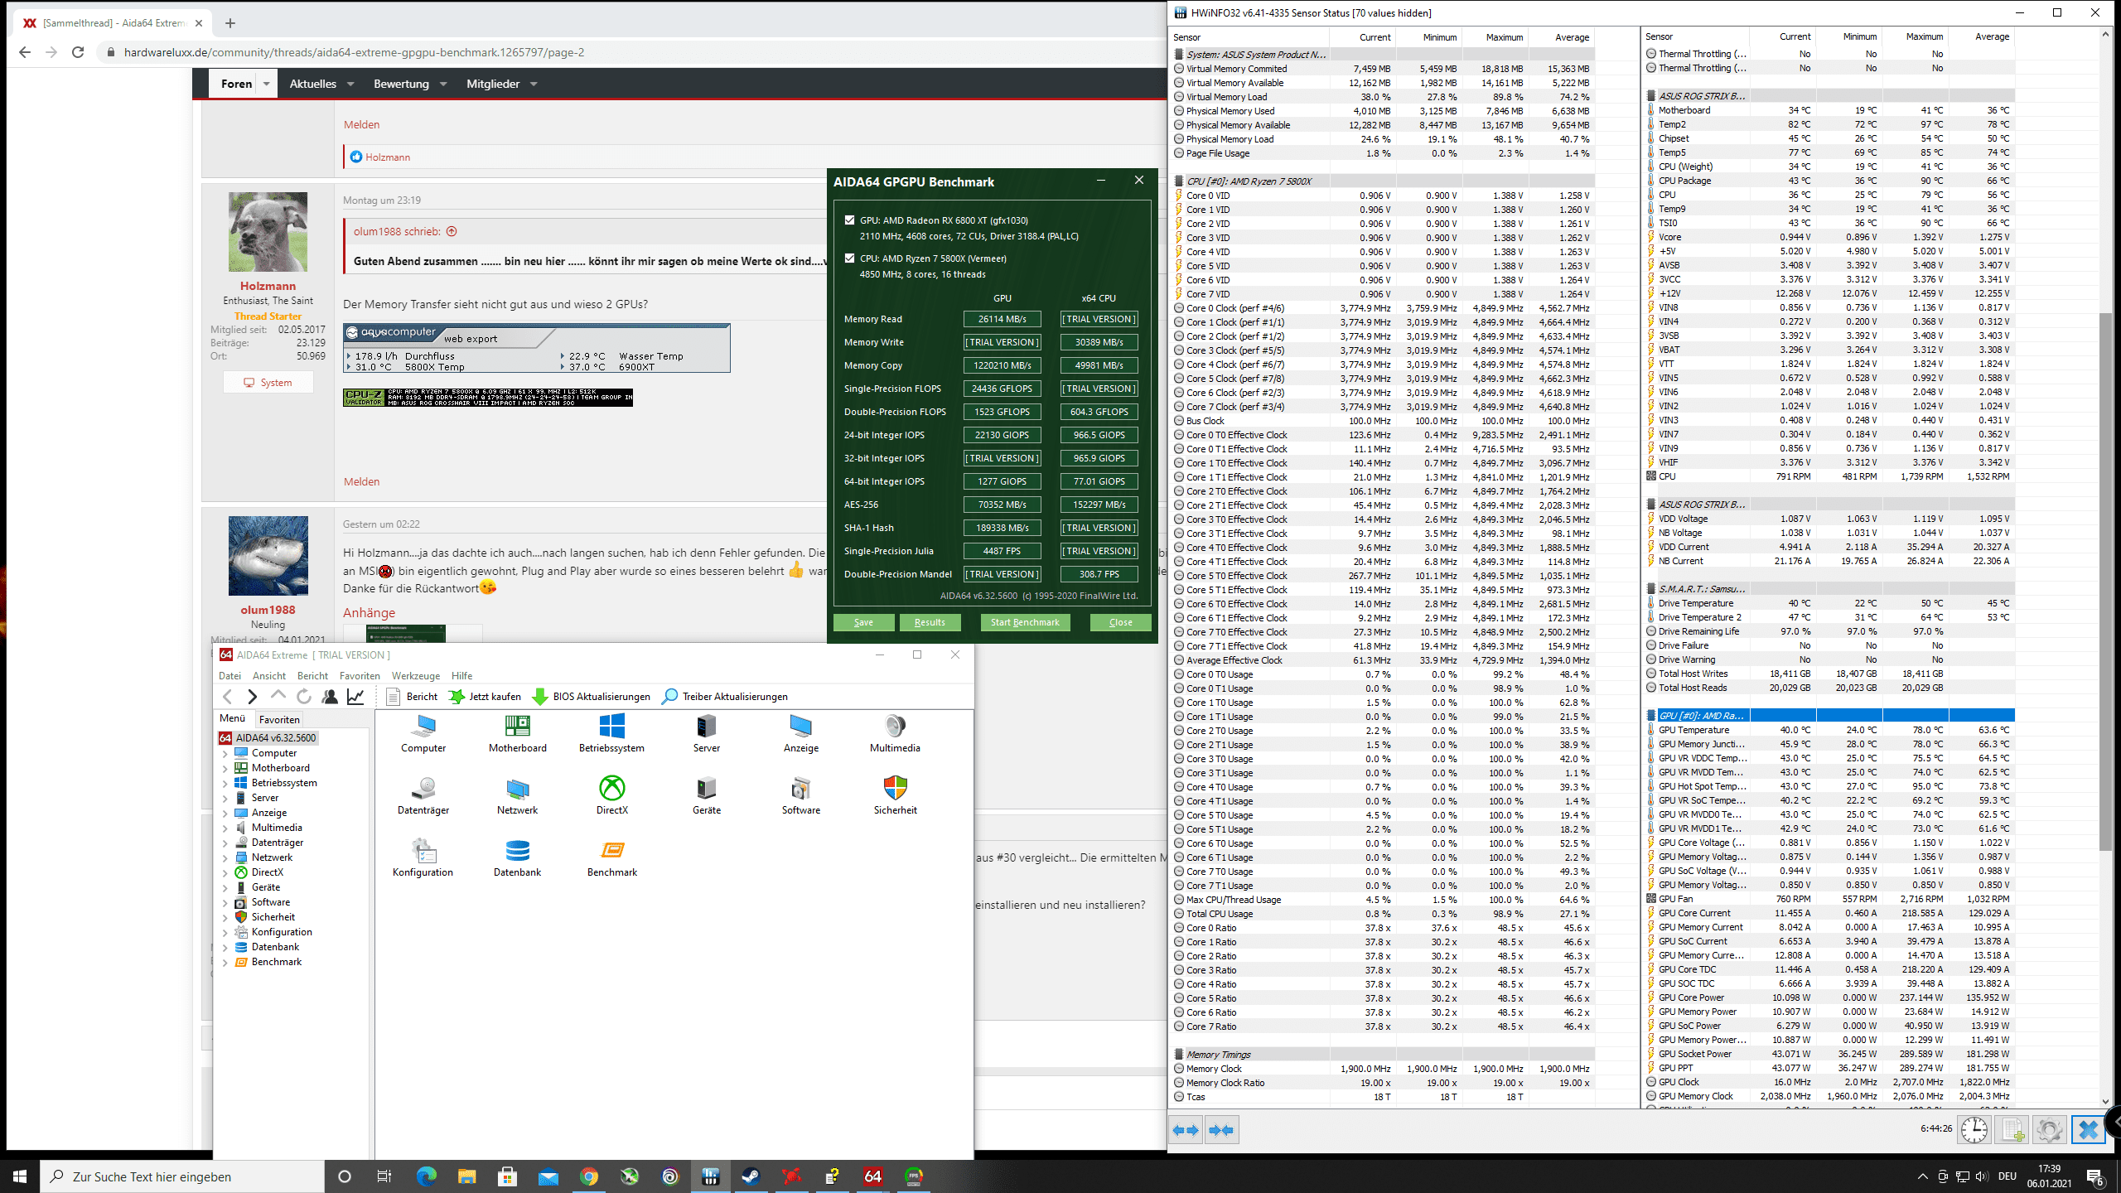The height and width of the screenshot is (1193, 2121).
Task: Uncheck the GPU Radeon RX 6800 XT checkbox
Action: (849, 220)
